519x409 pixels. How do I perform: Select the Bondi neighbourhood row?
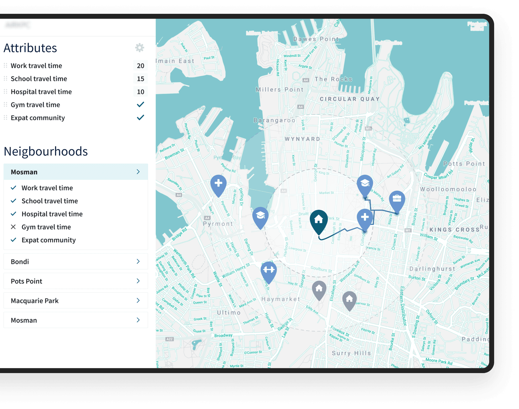[76, 261]
